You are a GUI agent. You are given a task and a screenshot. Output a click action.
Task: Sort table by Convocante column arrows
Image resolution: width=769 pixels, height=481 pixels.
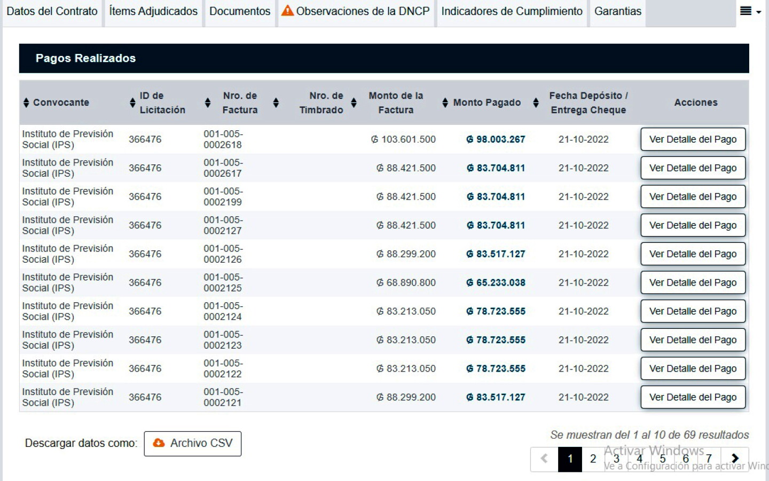pos(26,102)
